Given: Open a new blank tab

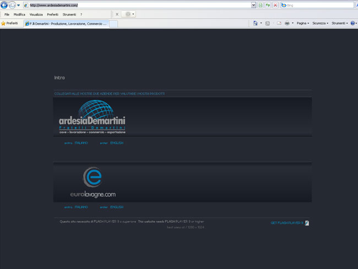Looking at the screenshot, I should pyautogui.click(x=113, y=24).
